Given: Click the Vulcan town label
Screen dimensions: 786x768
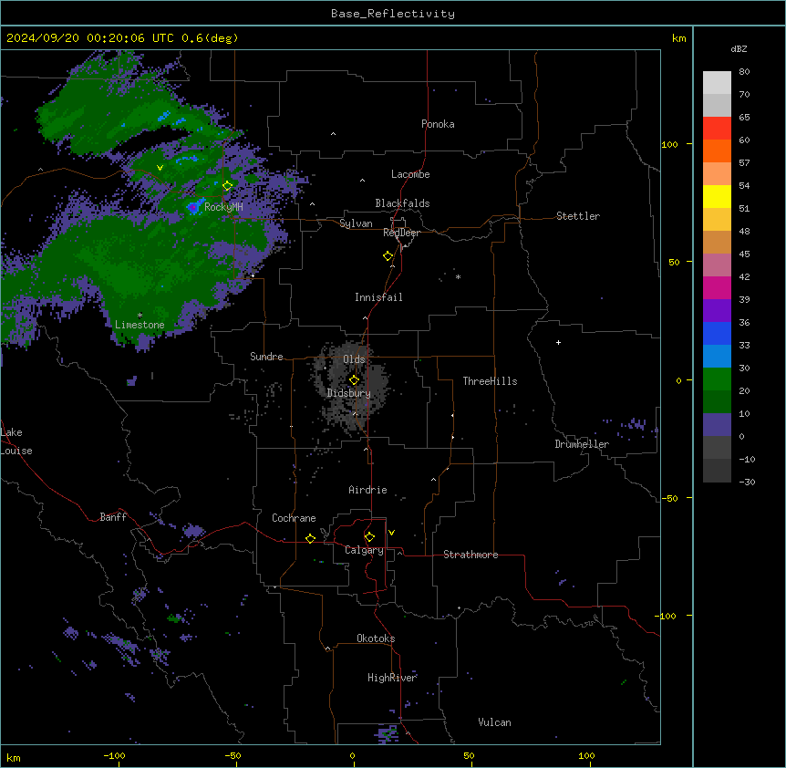Looking at the screenshot, I should click(x=494, y=722).
